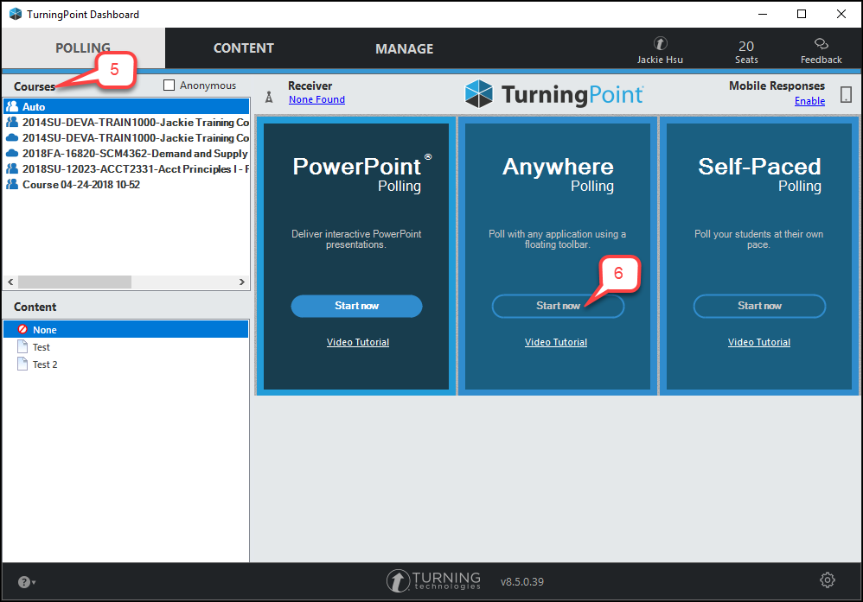Click the v8.5.0.39 version text

[521, 581]
